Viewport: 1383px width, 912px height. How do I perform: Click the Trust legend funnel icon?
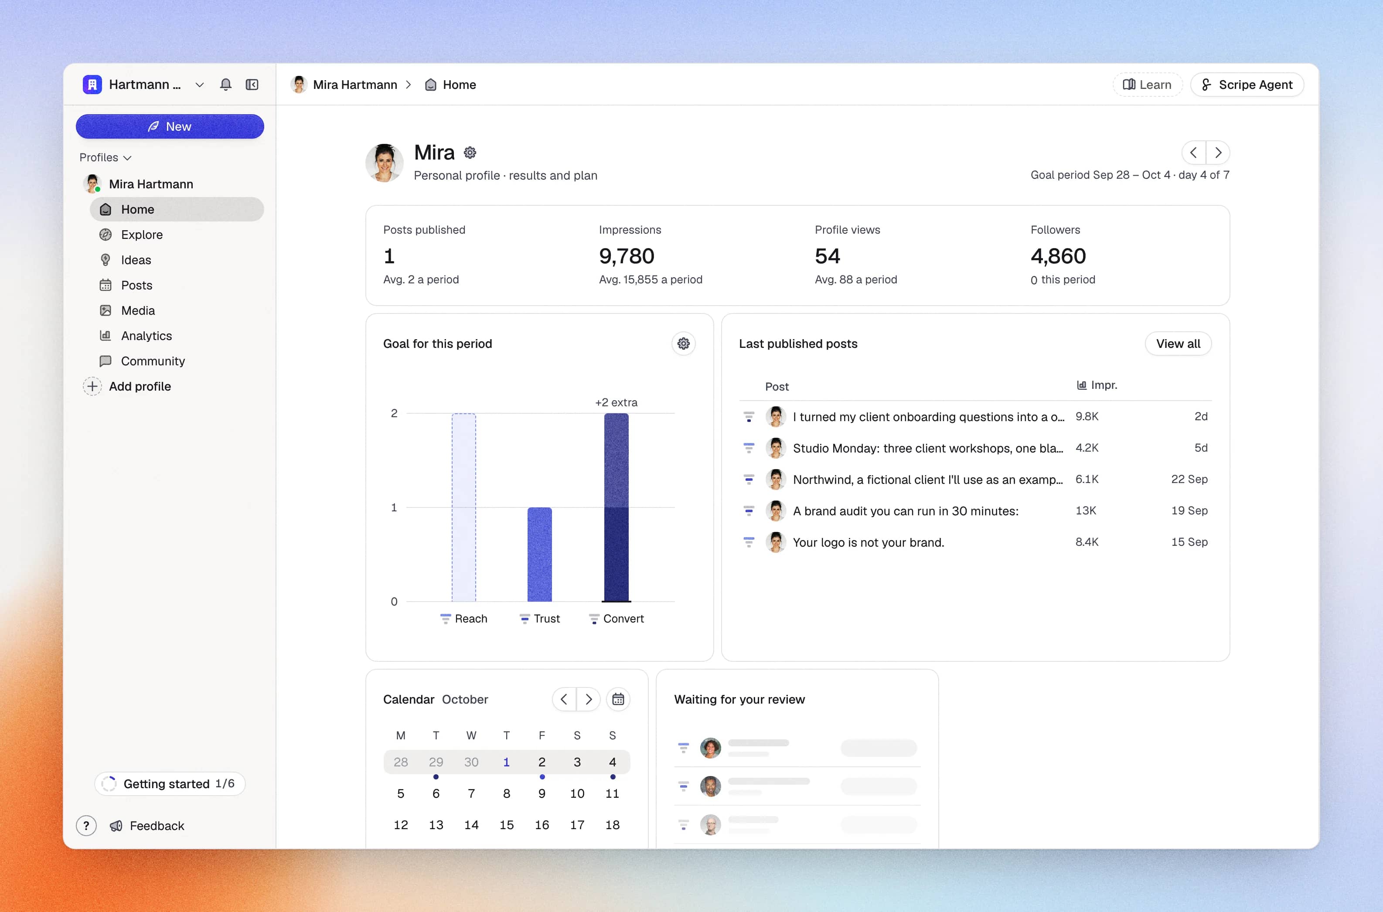525,619
